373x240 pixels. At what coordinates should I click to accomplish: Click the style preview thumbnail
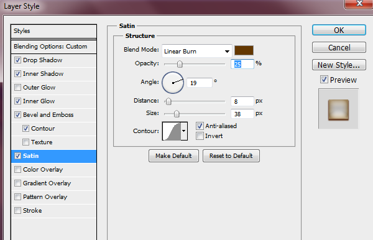339,109
